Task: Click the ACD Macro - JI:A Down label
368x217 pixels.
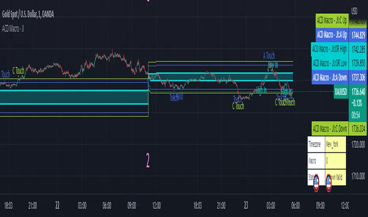Action: click(x=330, y=77)
